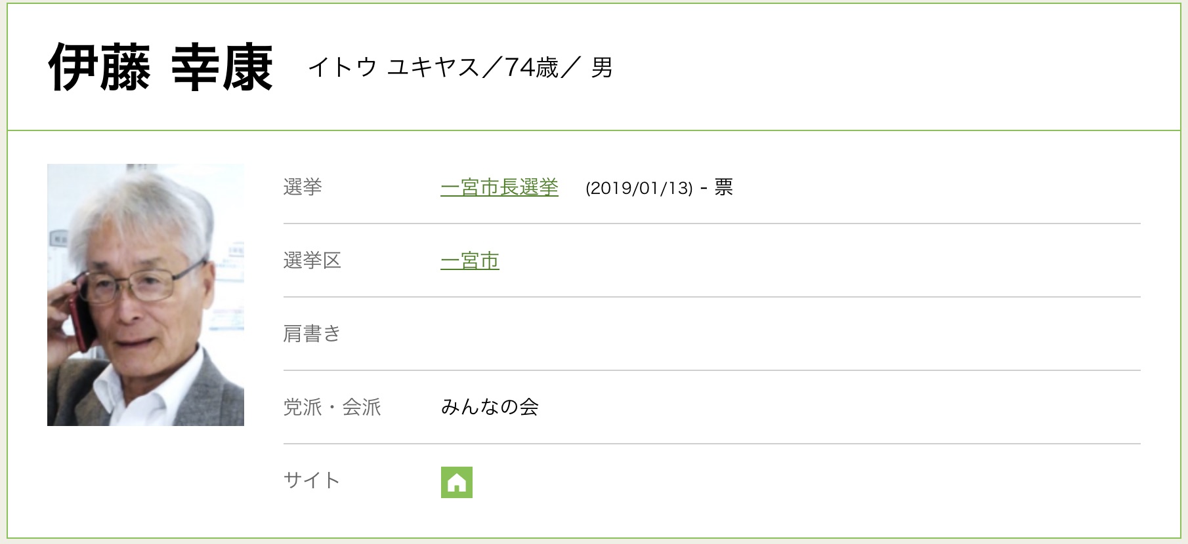
Task: Click the 肩書き row label
Action: coord(312,334)
